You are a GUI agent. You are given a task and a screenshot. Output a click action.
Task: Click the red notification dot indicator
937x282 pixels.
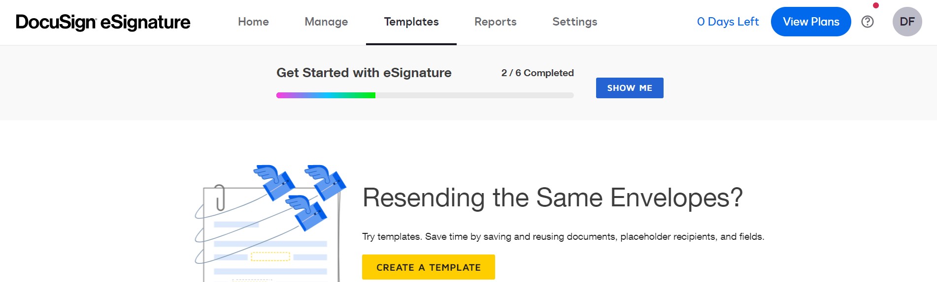876,5
